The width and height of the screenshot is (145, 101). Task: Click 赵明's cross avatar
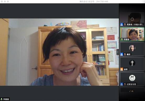[132, 63]
